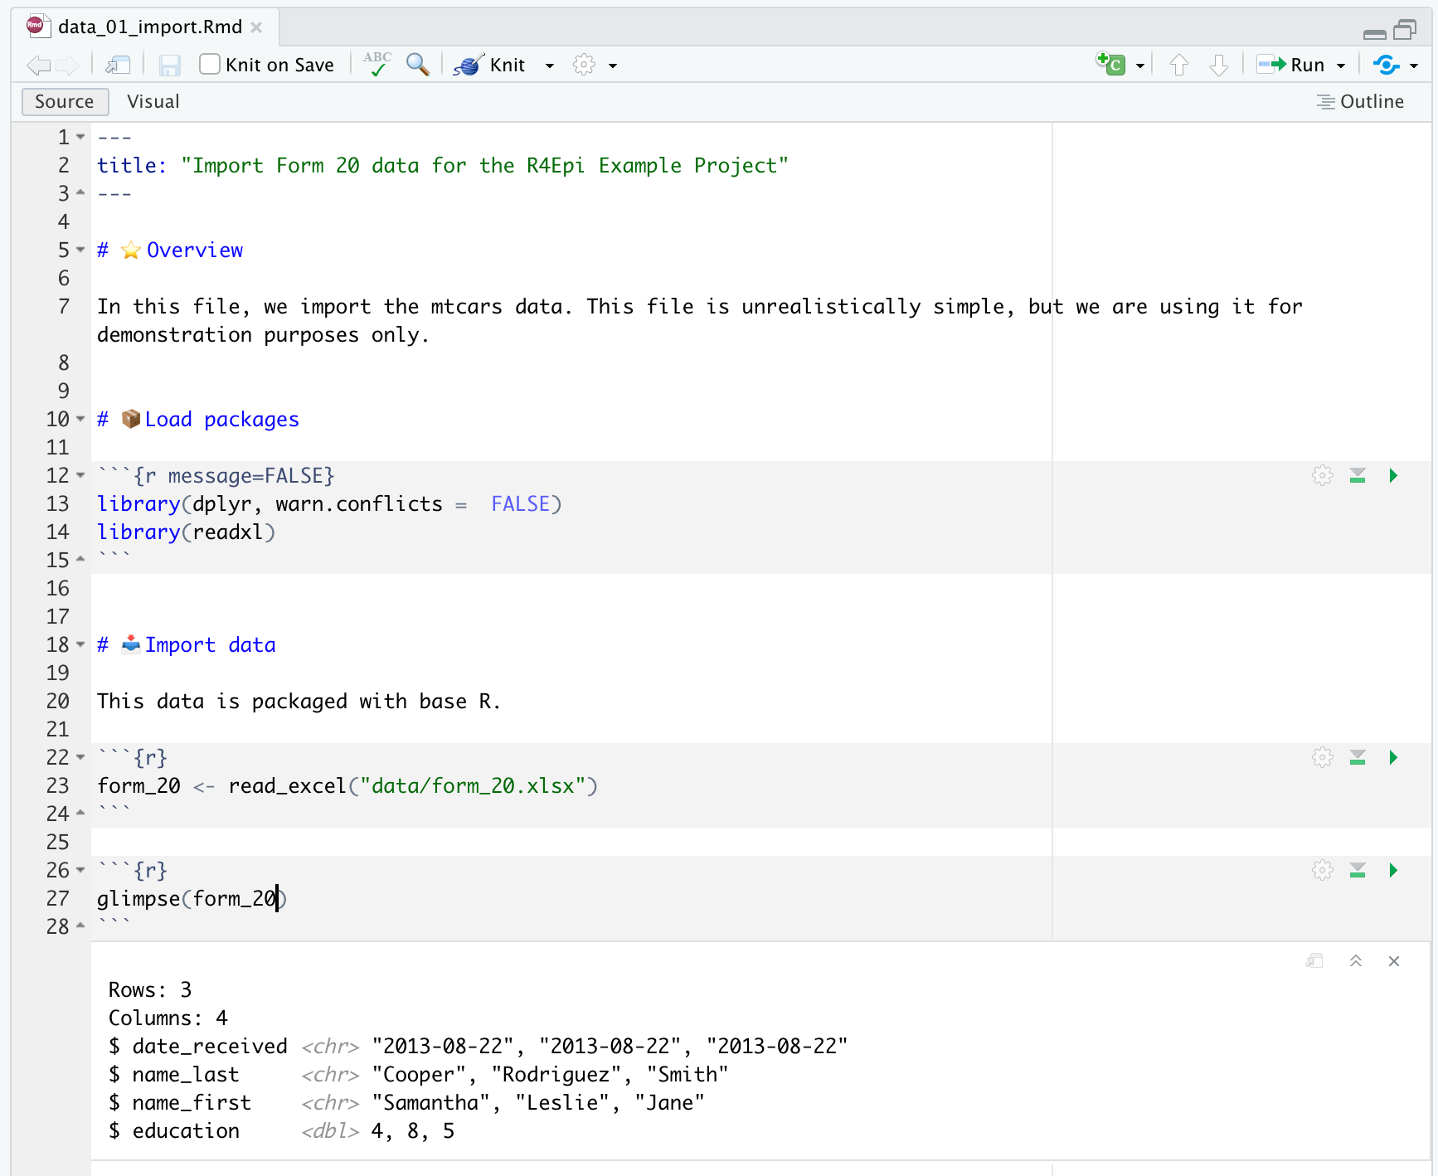Viewport: 1438px width, 1176px height.
Task: Click the 'Columns: 4' output line
Action: point(168,1018)
